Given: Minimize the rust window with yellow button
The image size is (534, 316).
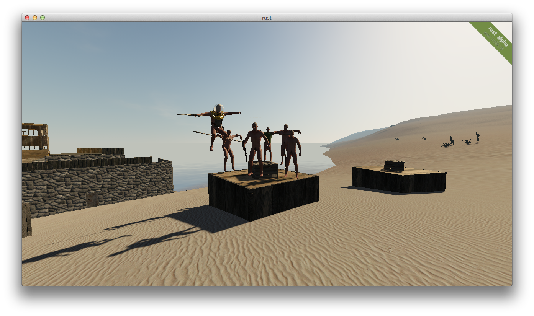Looking at the screenshot, I should (x=35, y=18).
